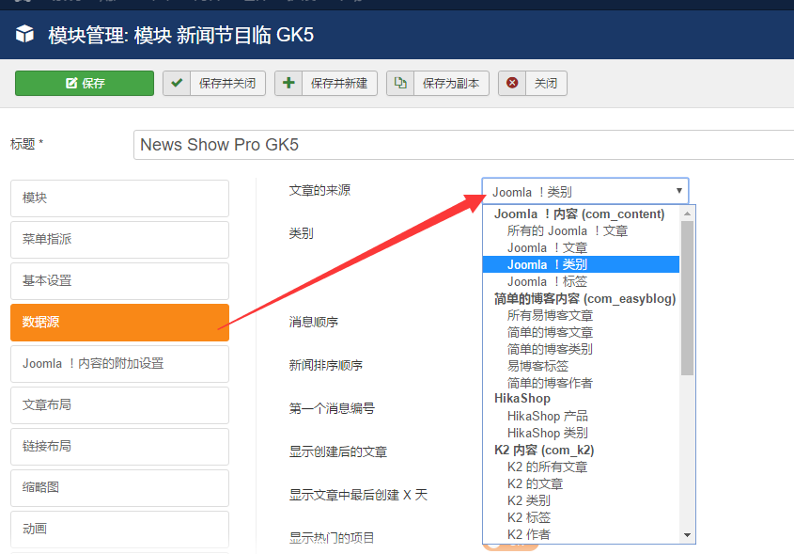Image resolution: width=794 pixels, height=554 pixels.
Task: Click the 文章的来源 label
Action: pyautogui.click(x=319, y=191)
